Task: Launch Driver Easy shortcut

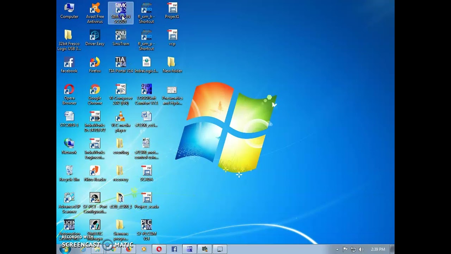Action: point(95,38)
